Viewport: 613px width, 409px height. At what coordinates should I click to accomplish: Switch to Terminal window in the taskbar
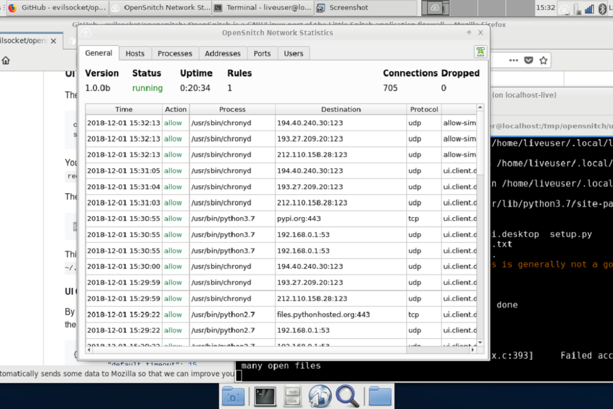point(262,8)
